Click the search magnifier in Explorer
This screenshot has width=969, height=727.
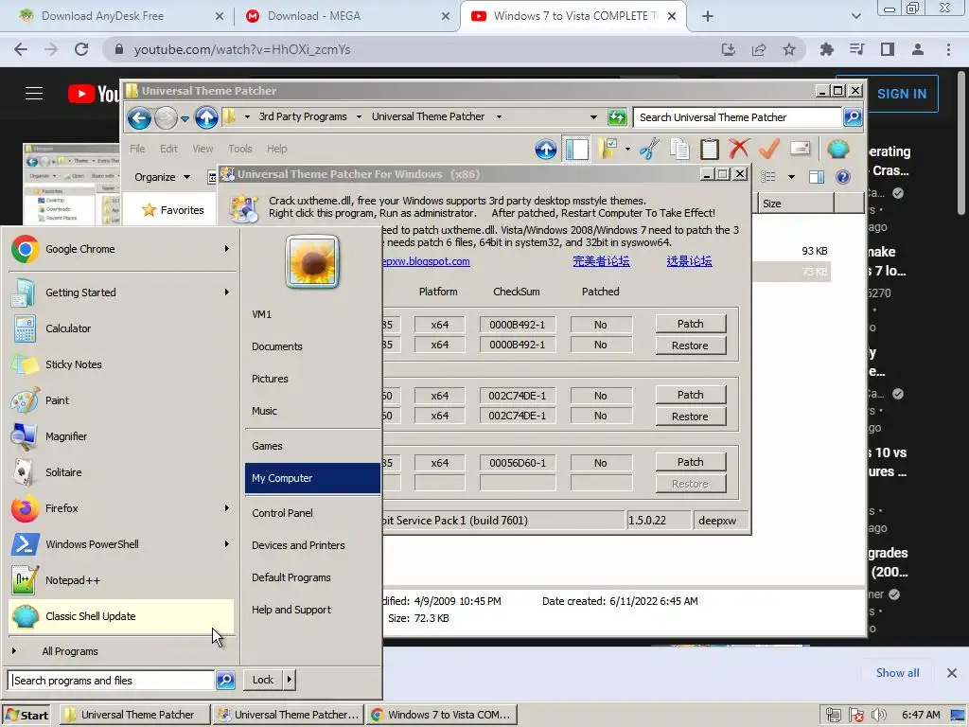point(853,116)
